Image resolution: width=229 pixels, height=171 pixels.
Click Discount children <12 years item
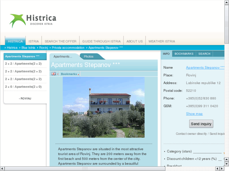pos(192,159)
